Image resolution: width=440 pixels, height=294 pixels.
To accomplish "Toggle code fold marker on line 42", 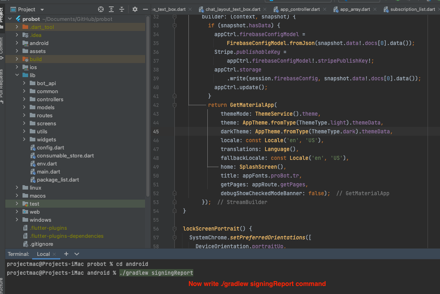I will point(174,105).
